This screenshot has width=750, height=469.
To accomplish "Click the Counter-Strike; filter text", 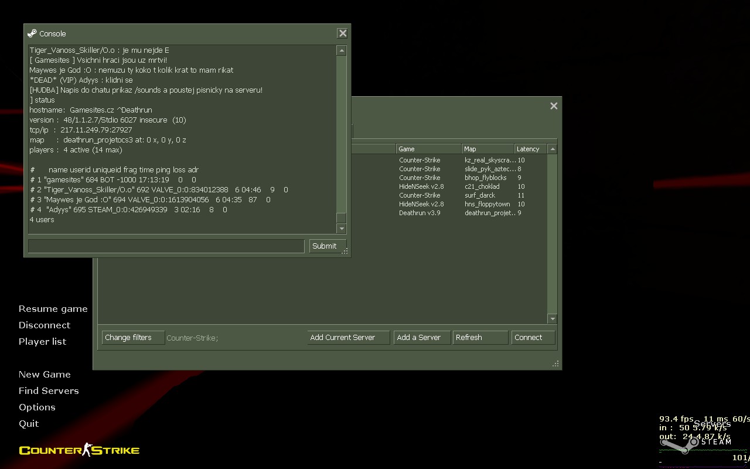I will (192, 338).
